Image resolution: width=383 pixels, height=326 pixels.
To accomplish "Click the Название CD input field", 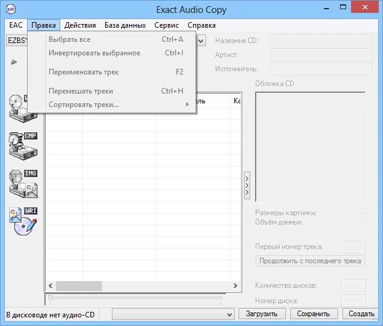I will [321, 41].
